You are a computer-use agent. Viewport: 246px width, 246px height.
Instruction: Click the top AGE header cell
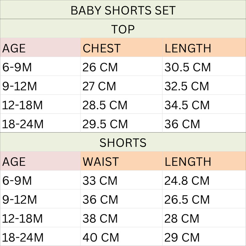click(x=40, y=47)
